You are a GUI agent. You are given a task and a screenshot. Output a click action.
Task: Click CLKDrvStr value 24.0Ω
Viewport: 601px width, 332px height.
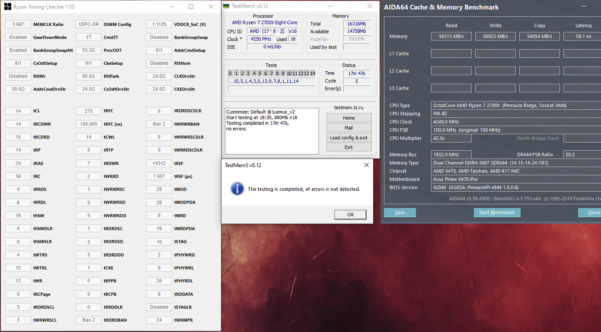pos(159,76)
